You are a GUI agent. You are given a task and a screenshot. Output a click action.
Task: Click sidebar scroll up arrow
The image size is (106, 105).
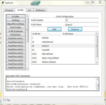27,16
